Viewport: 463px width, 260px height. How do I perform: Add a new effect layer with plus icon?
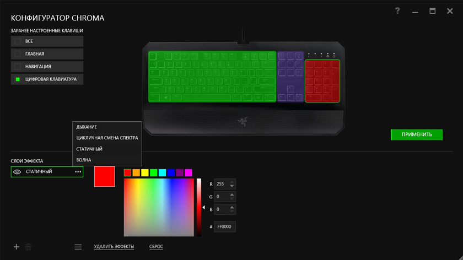pos(17,247)
